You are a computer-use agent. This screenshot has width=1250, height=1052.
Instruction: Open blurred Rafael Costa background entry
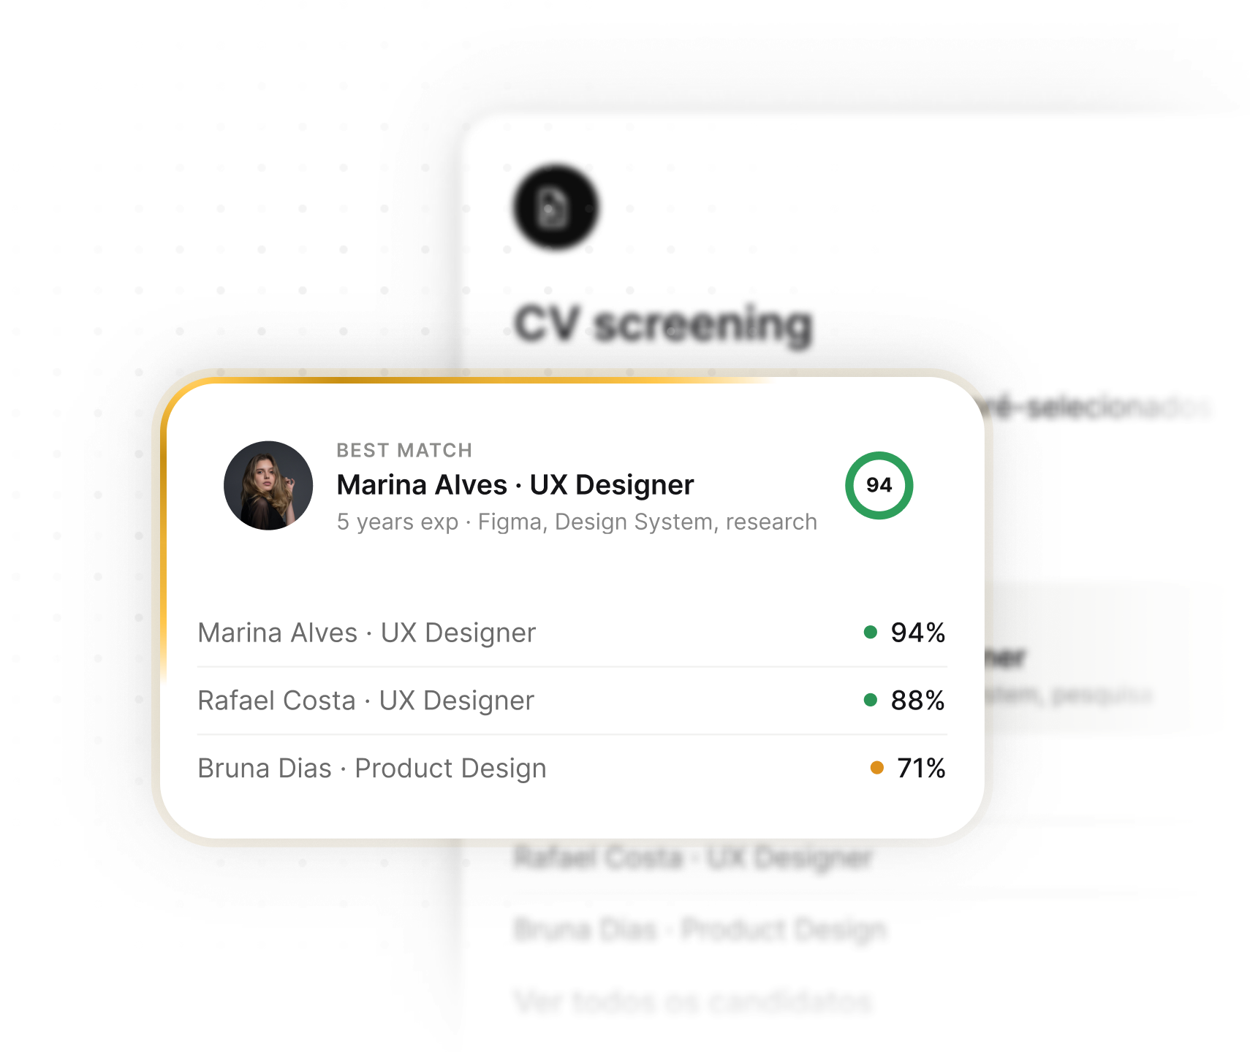(x=693, y=858)
